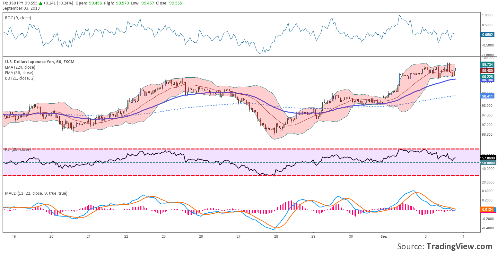This screenshot has height=255, width=497.
Task: Click the 99.734 upper band price tag
Action: [487, 64]
